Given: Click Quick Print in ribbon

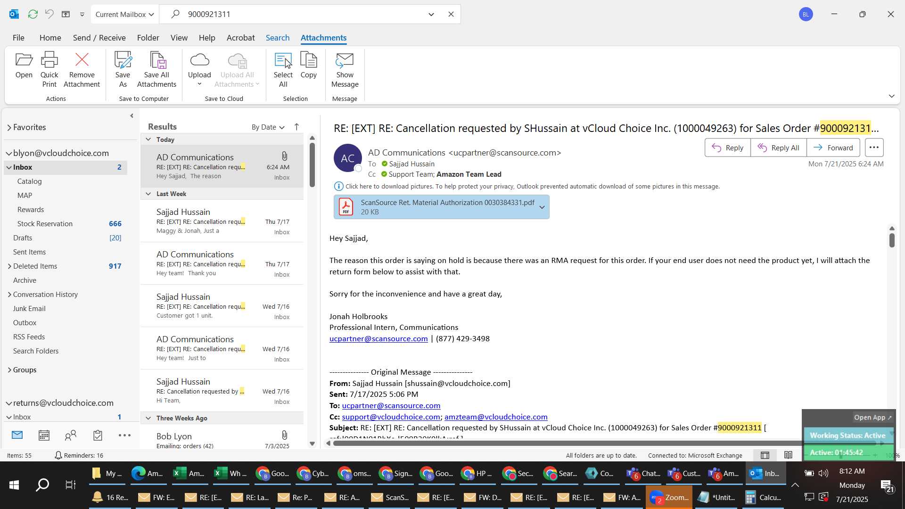Looking at the screenshot, I should (x=49, y=69).
